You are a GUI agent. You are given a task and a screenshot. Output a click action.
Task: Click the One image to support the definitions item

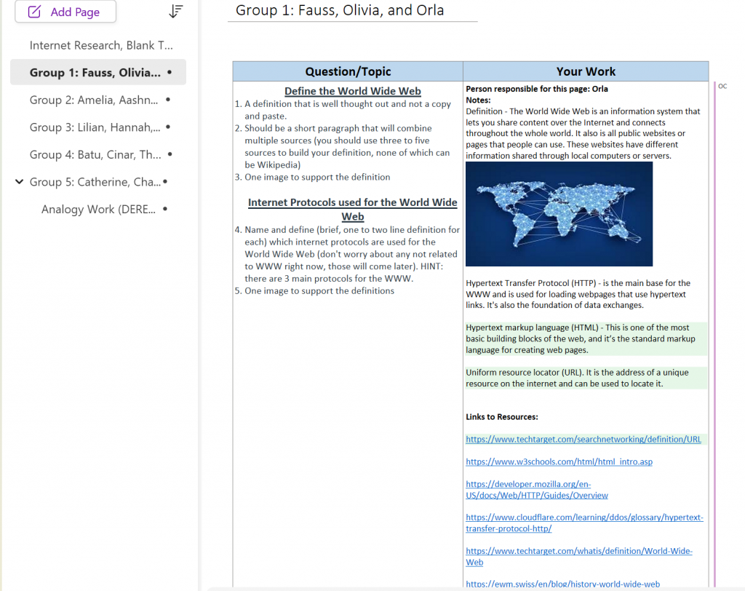pos(319,290)
